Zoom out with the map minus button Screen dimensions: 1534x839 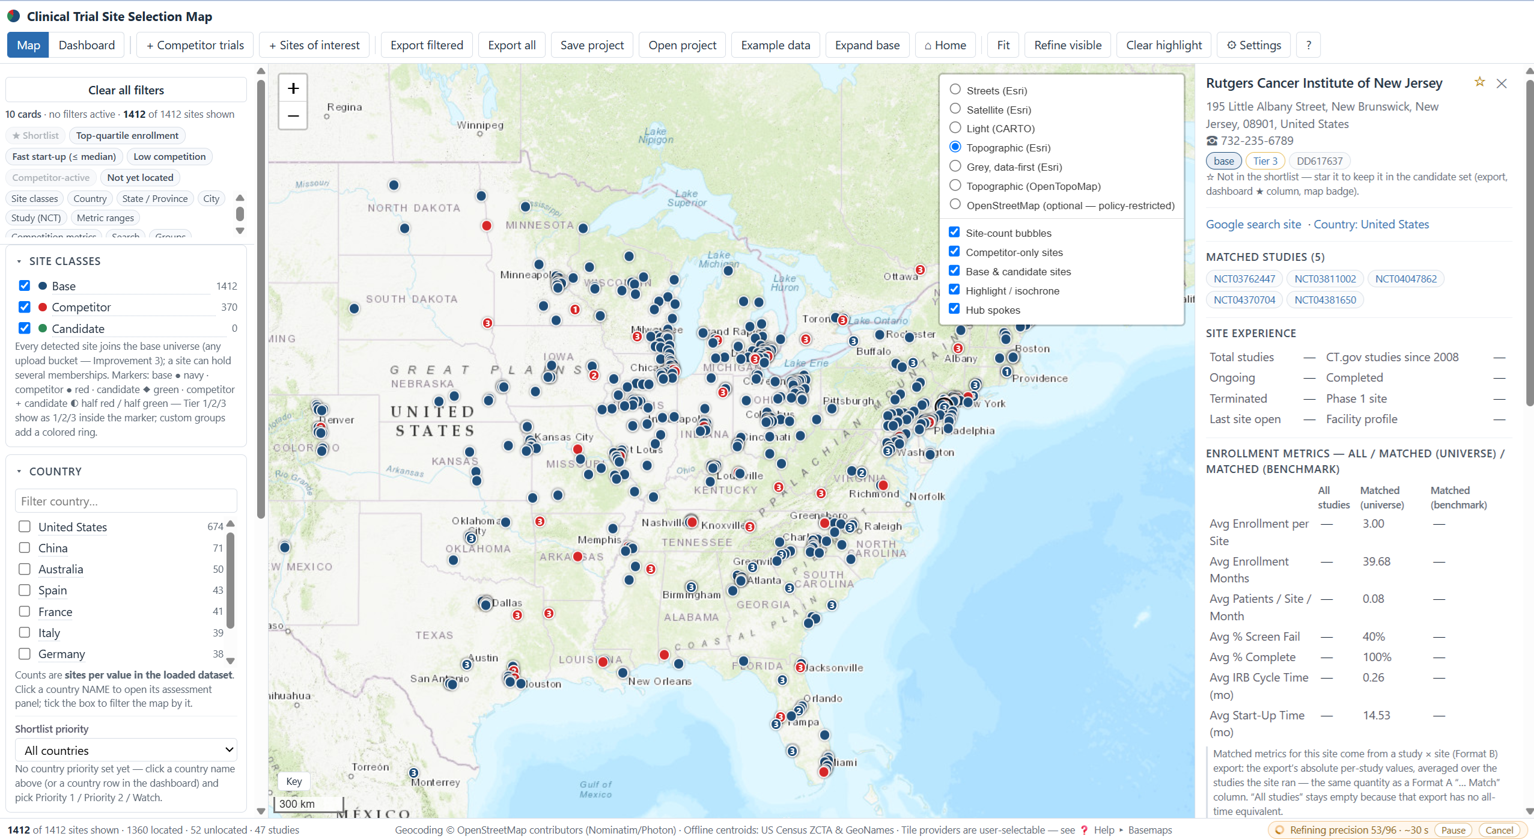293,115
